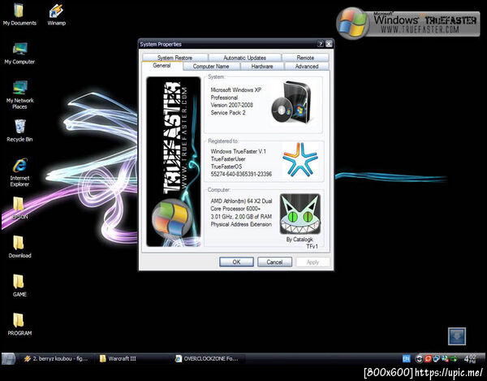Click Cancel in System Properties

click(x=274, y=262)
